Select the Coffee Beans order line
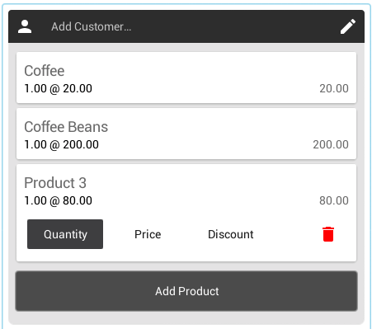The image size is (372, 329). 186,134
